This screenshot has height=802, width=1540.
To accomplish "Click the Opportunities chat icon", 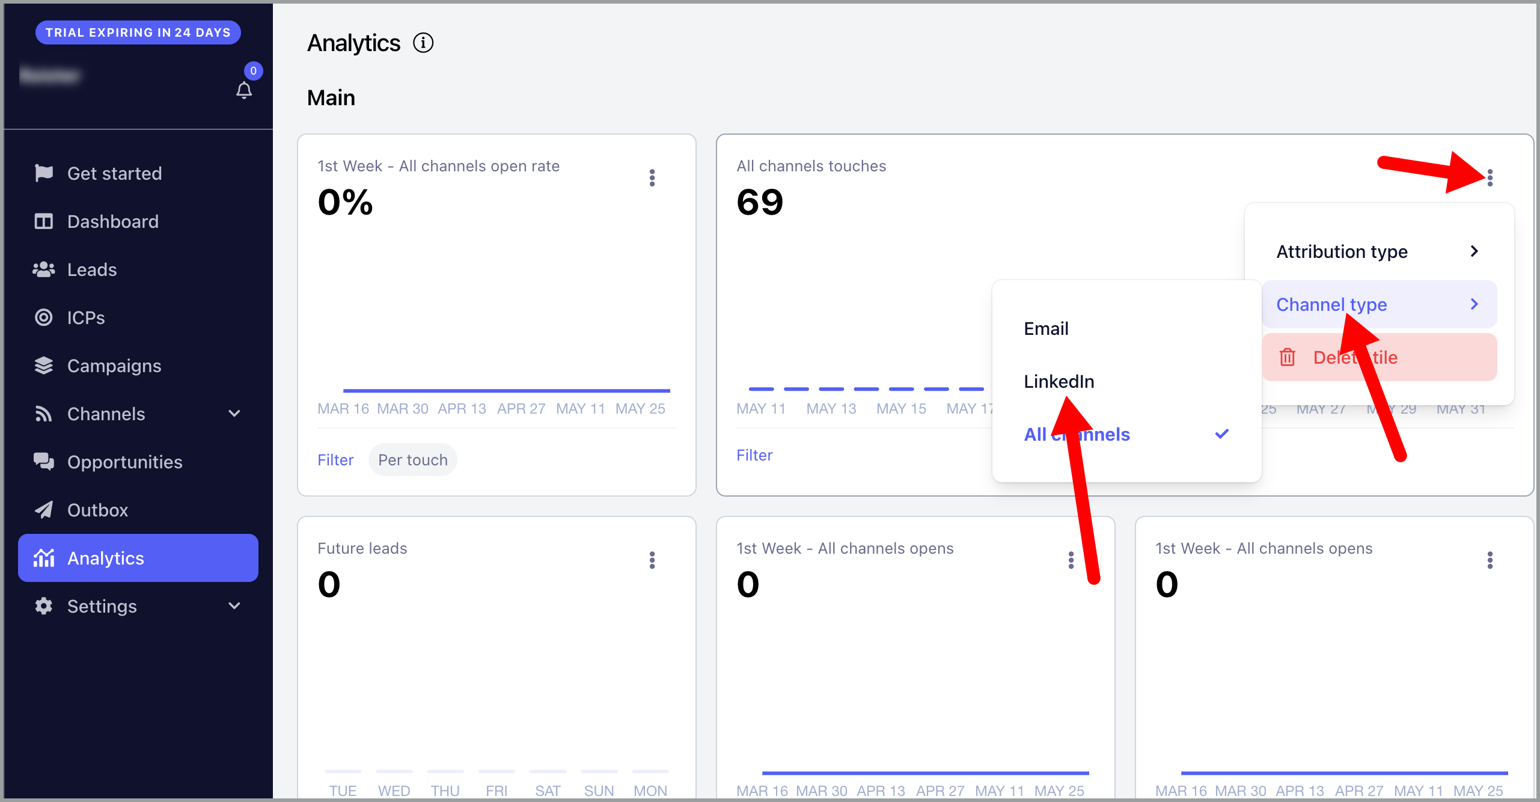I will tap(44, 462).
